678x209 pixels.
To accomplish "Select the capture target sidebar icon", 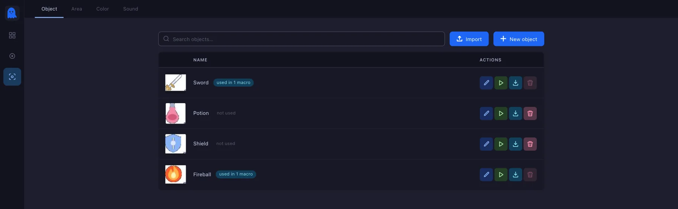I will [12, 77].
